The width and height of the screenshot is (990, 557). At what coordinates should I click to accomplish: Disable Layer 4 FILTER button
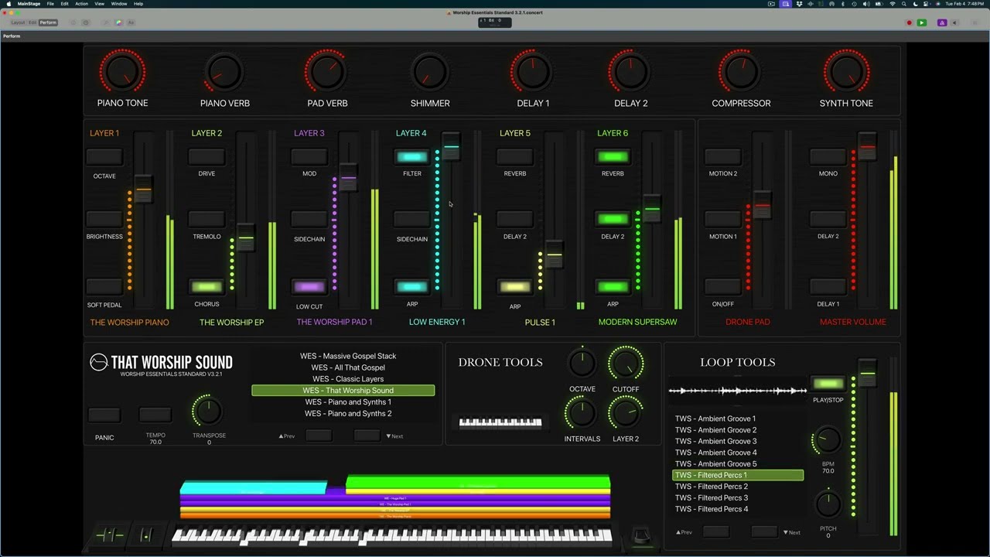pyautogui.click(x=412, y=157)
